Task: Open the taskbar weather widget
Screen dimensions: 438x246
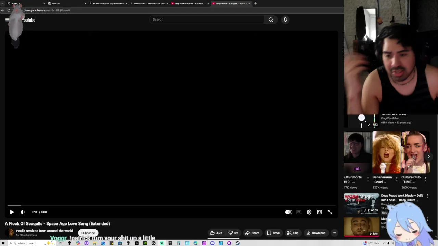Action: click(371, 243)
